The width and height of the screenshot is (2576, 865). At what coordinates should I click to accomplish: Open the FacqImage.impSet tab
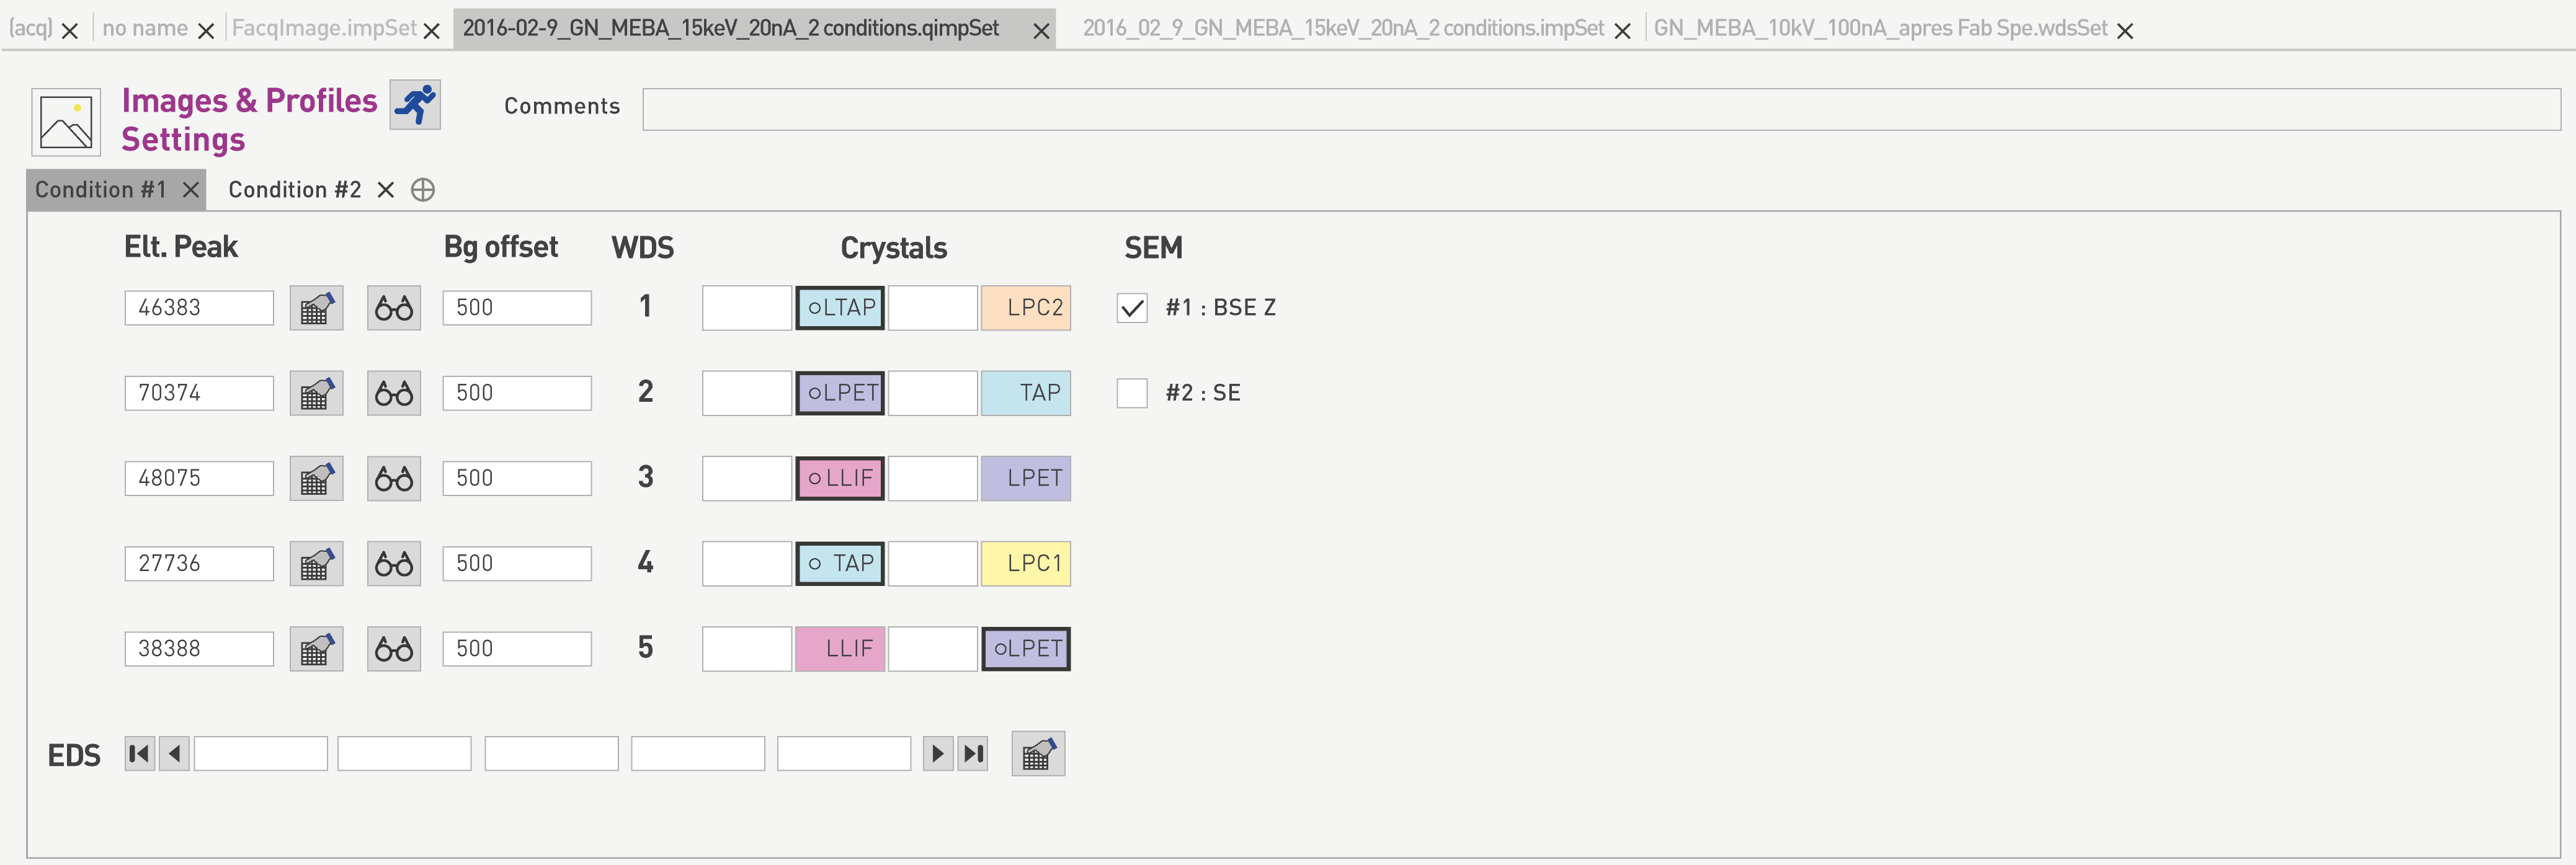point(323,28)
